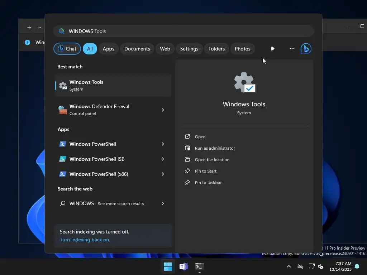Choose Run as administrator

(215, 148)
